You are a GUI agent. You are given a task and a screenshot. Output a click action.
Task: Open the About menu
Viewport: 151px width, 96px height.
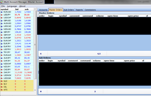22,6
